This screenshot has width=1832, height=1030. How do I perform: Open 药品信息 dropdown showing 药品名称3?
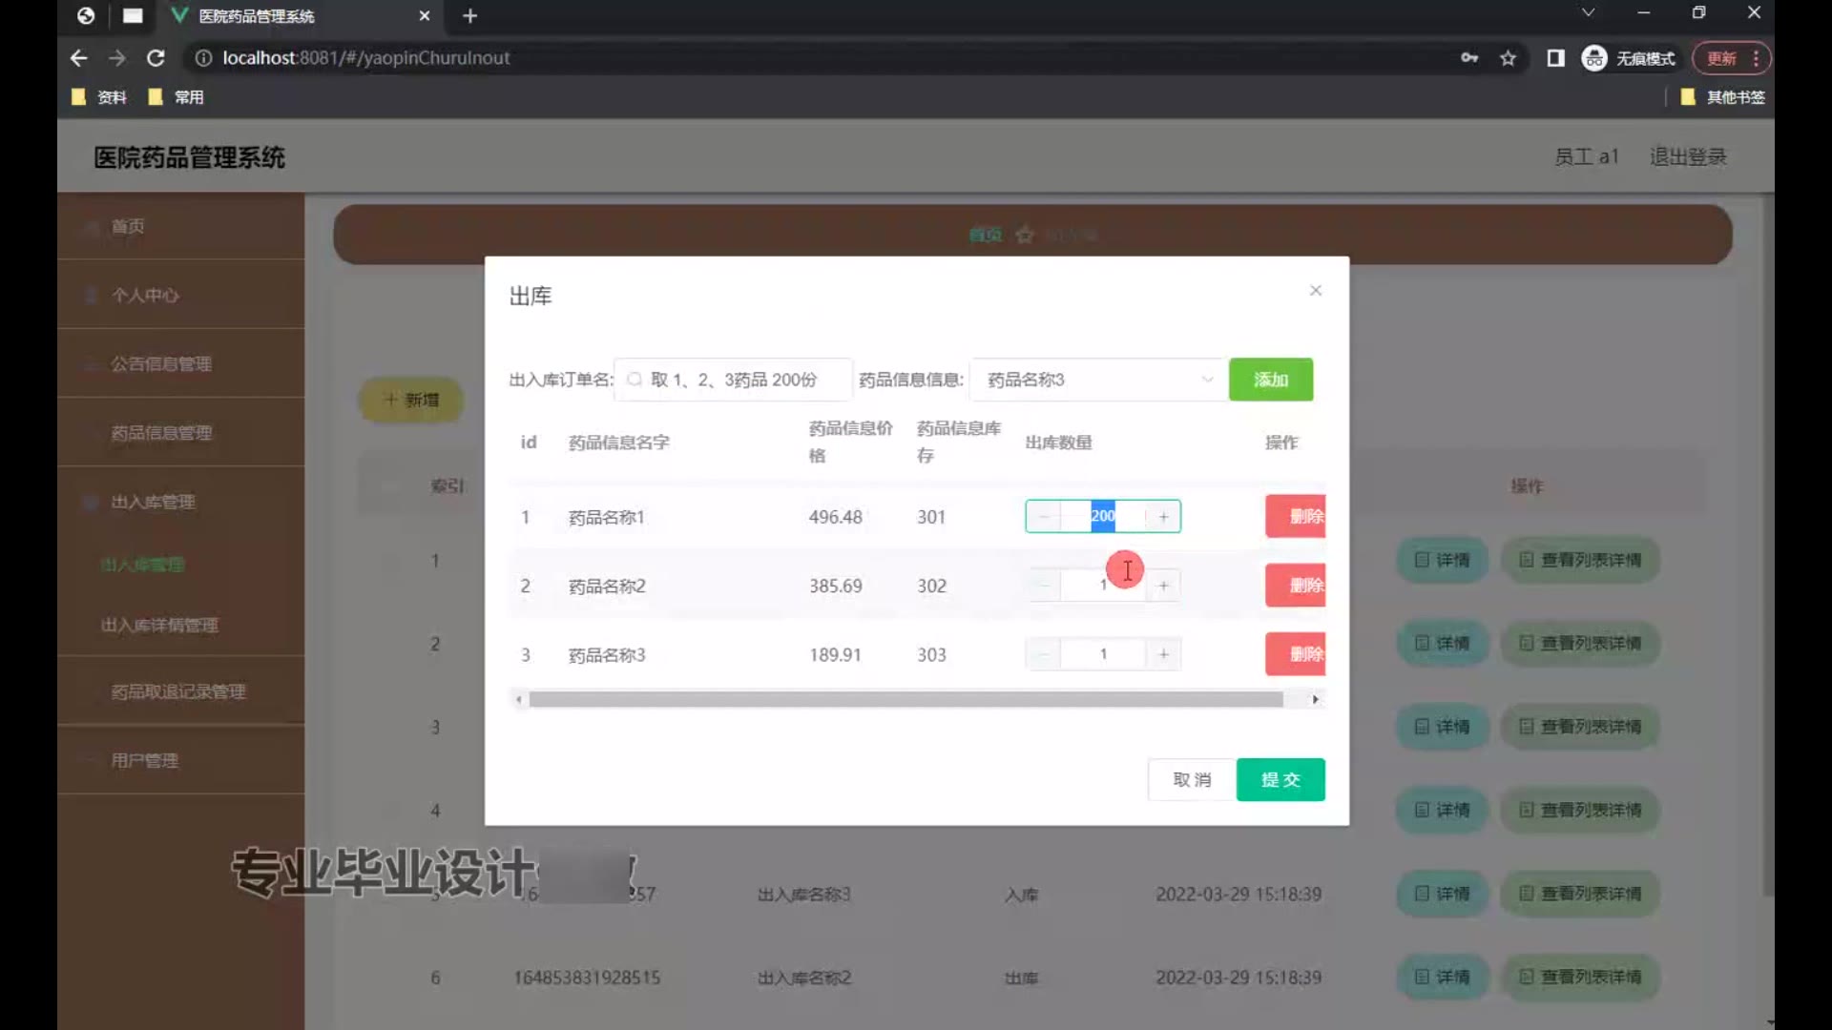[1097, 380]
